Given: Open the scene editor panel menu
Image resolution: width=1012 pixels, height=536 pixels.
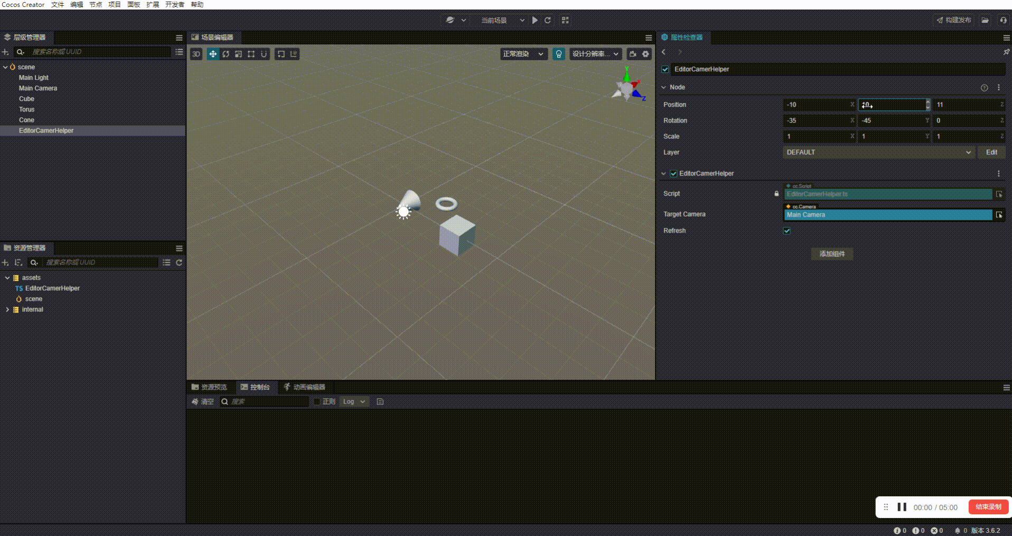Looking at the screenshot, I should tap(649, 38).
